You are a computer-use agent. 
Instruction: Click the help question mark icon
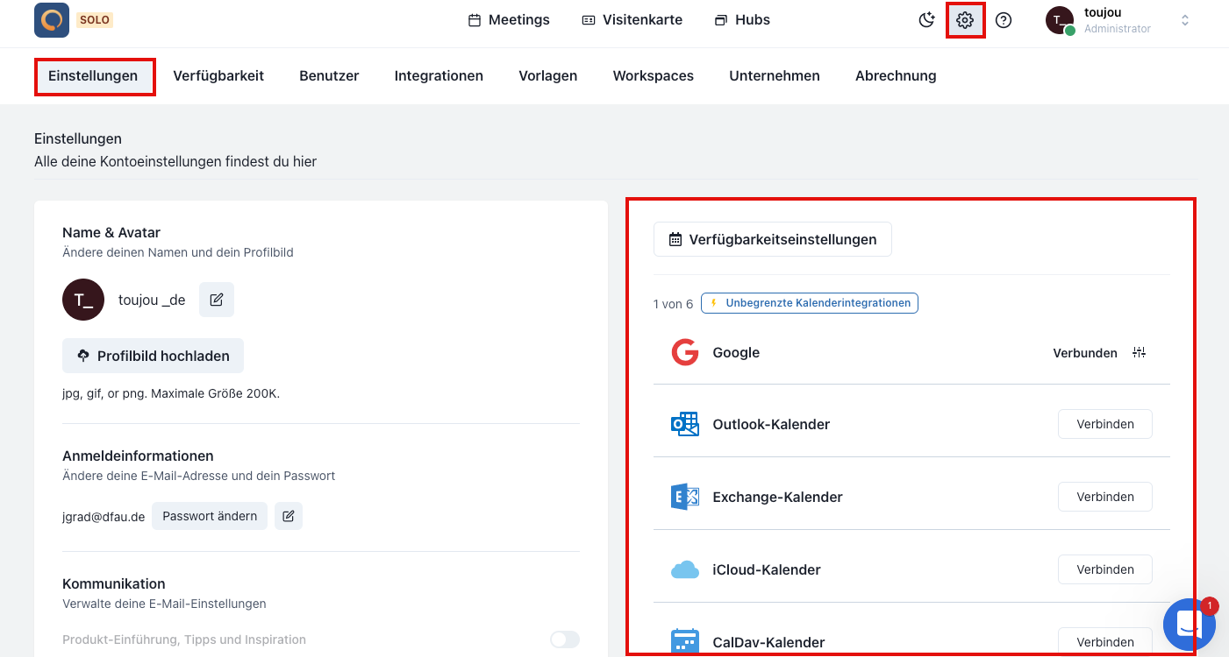[1004, 20]
